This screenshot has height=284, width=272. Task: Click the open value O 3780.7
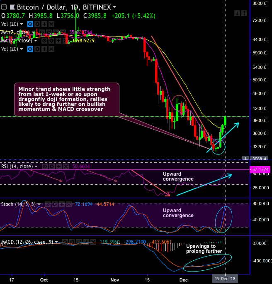(x=13, y=16)
